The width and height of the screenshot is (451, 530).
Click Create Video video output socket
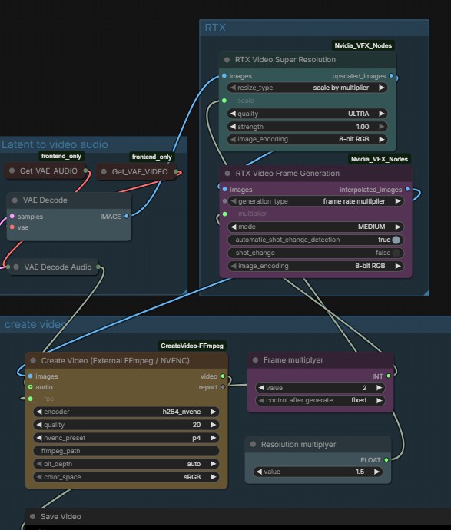(223, 376)
